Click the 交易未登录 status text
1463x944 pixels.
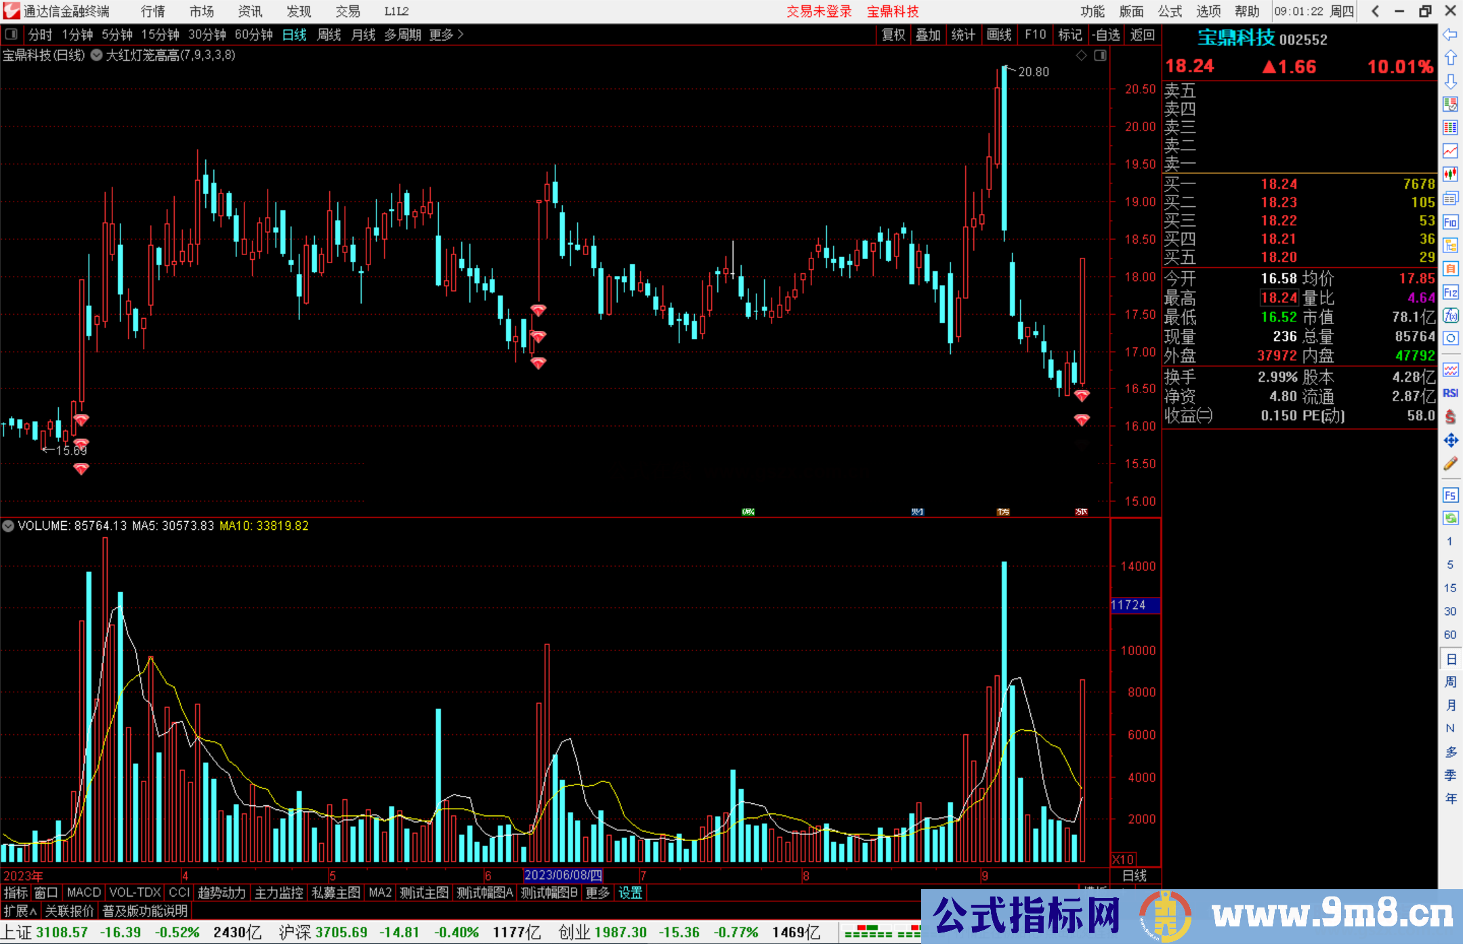[819, 12]
